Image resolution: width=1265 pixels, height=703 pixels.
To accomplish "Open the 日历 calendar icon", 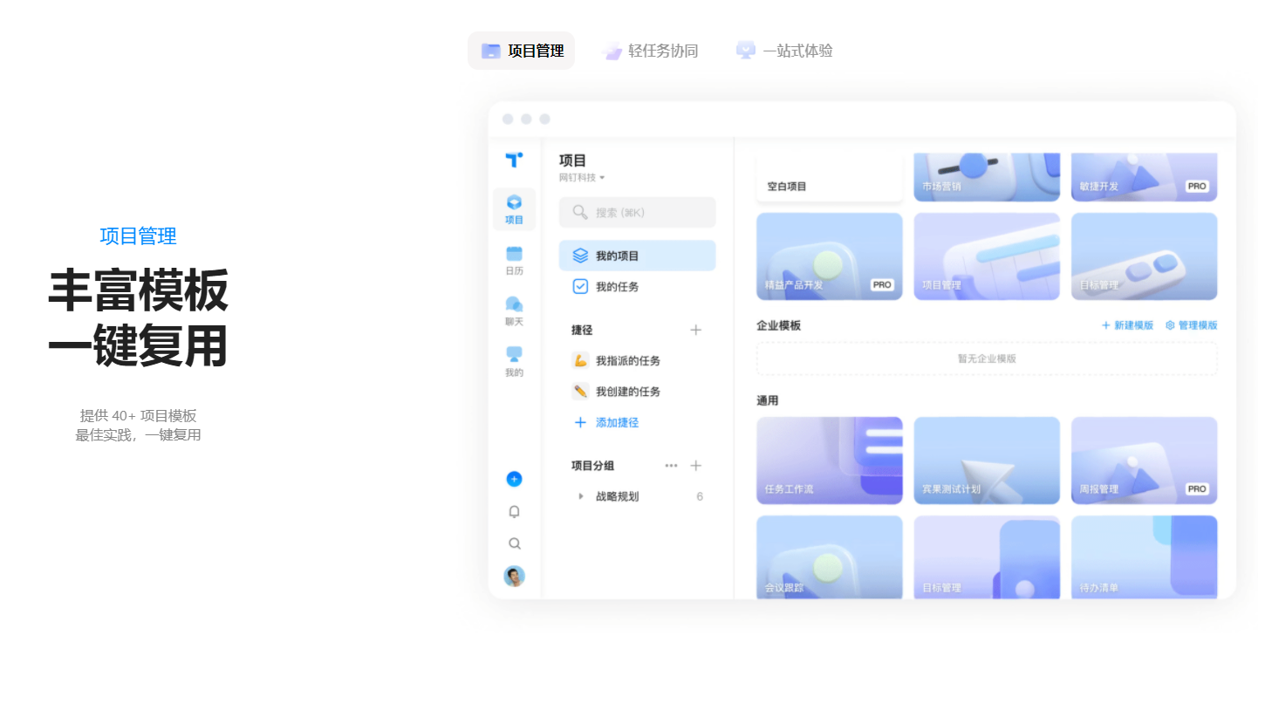I will 514,260.
